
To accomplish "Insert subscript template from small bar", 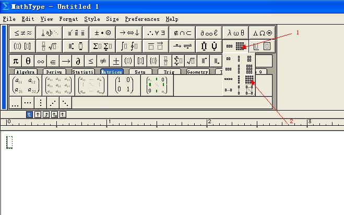I will (216, 61).
